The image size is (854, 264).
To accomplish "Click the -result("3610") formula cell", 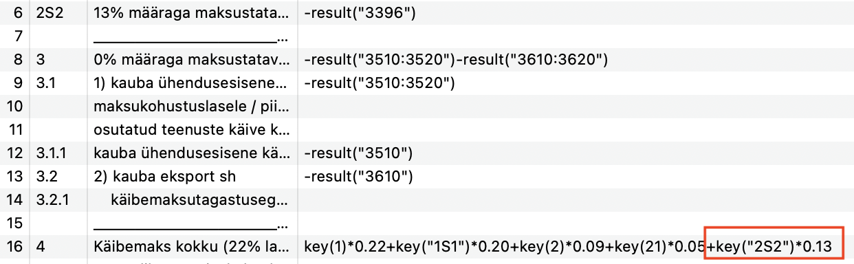I will tap(576, 177).
